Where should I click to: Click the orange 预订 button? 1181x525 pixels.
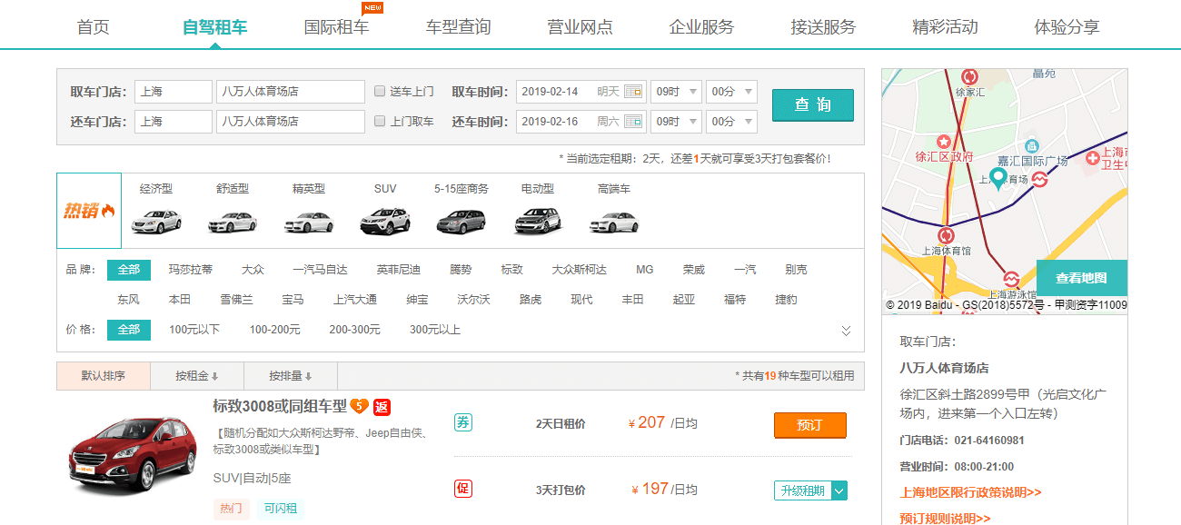810,425
